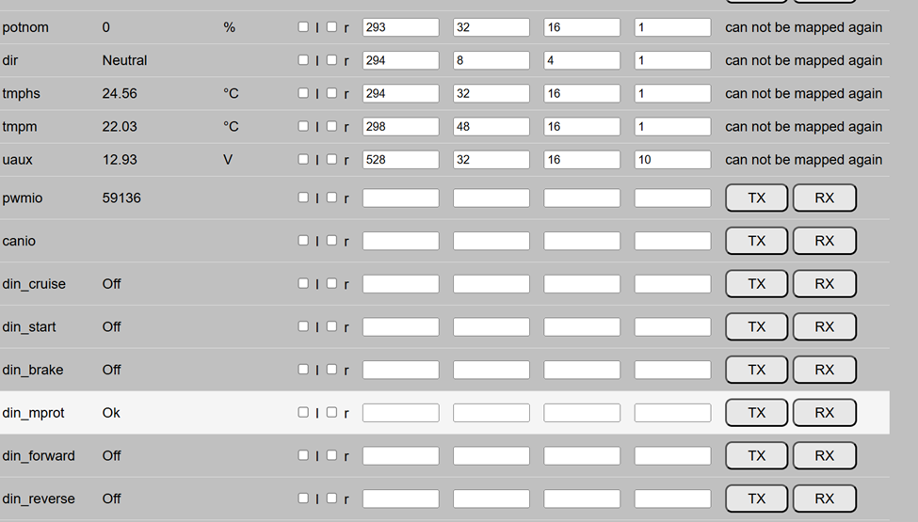Click the dir field containing 8
Viewport: 918px width, 522px height.
pos(491,60)
